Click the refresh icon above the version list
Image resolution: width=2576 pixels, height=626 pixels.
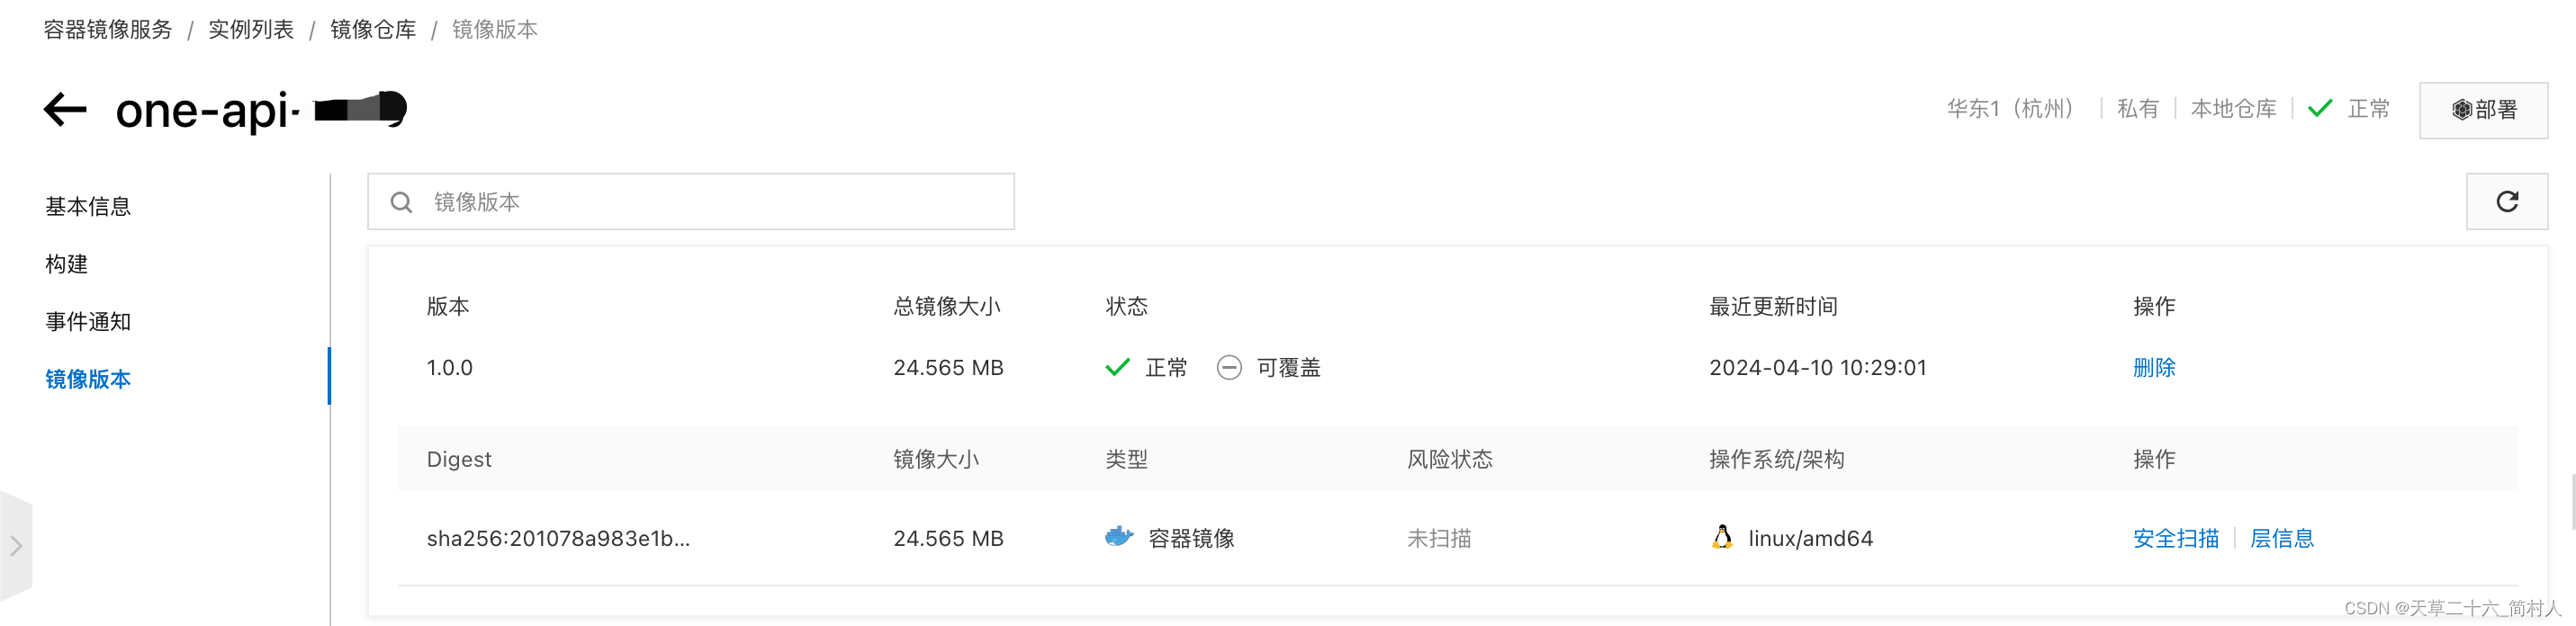tap(2508, 201)
